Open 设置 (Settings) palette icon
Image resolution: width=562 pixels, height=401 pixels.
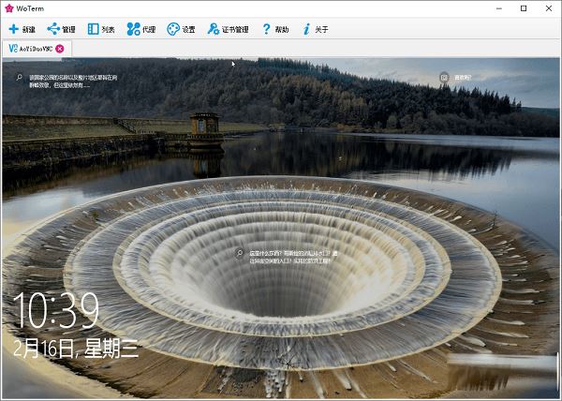[x=173, y=29]
